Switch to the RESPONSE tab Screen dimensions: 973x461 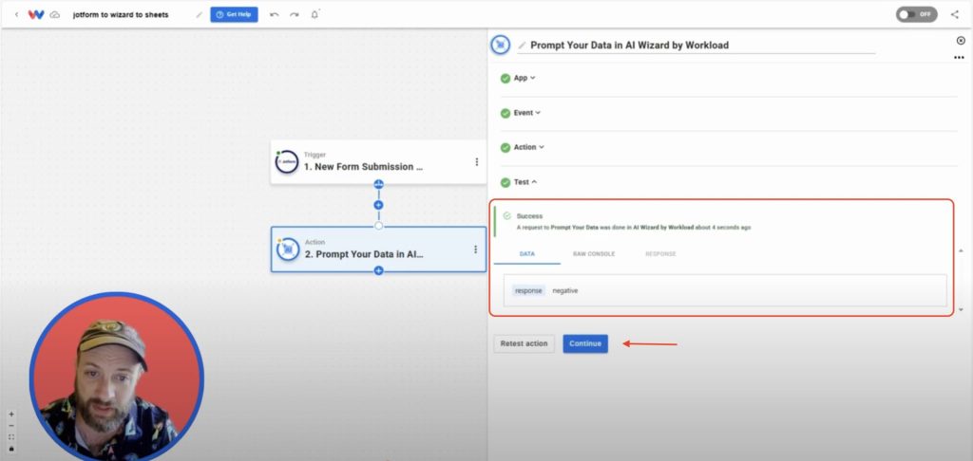[660, 254]
